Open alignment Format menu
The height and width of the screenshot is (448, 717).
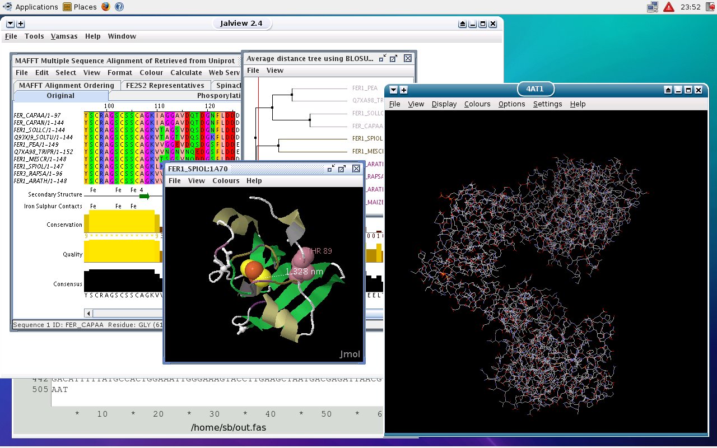[120, 72]
